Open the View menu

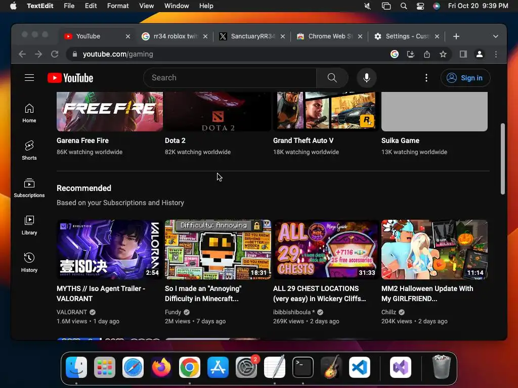point(146,6)
